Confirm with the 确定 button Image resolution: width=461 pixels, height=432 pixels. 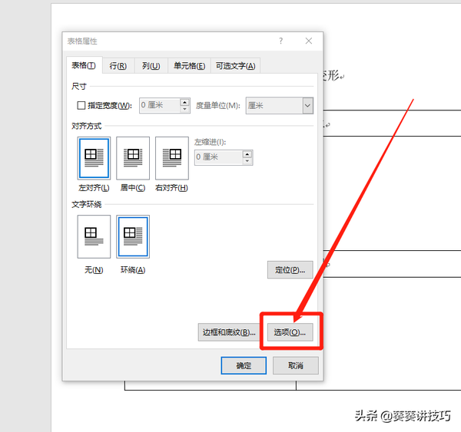(x=244, y=366)
